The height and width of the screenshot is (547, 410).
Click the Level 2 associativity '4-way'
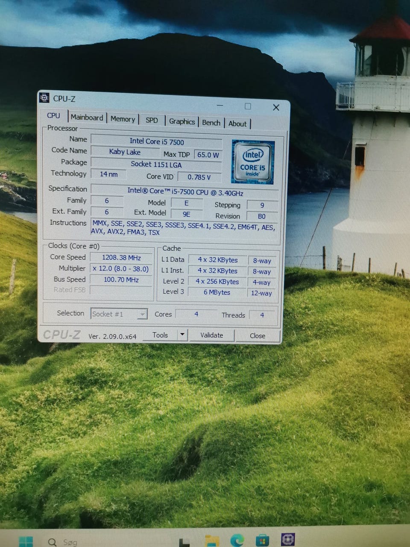click(x=262, y=282)
